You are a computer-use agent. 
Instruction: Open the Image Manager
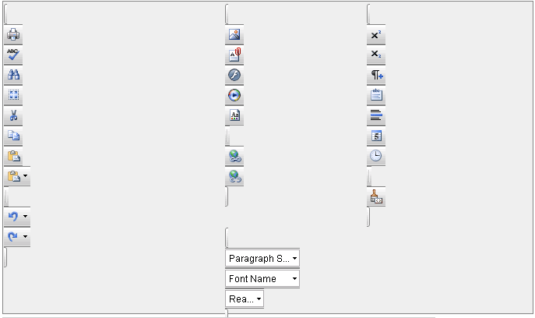pos(234,35)
